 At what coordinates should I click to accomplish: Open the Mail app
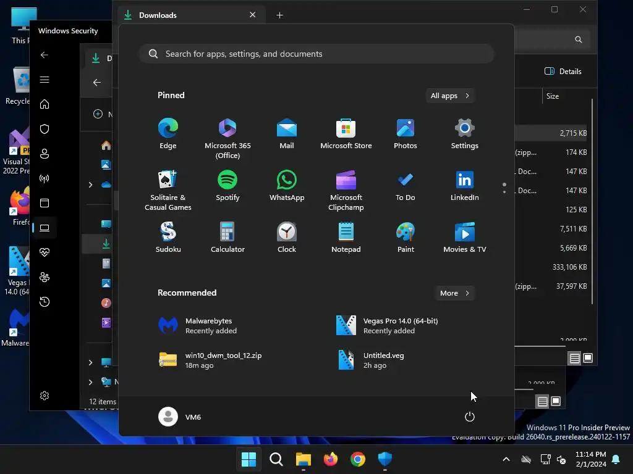click(x=287, y=134)
